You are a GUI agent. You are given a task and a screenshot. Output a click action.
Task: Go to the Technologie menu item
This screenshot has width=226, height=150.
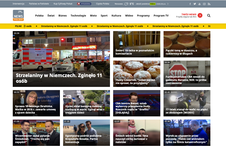[x=78, y=16]
